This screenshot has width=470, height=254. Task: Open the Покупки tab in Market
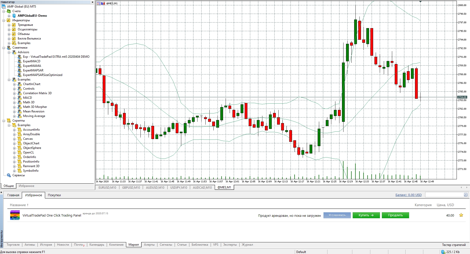54,195
